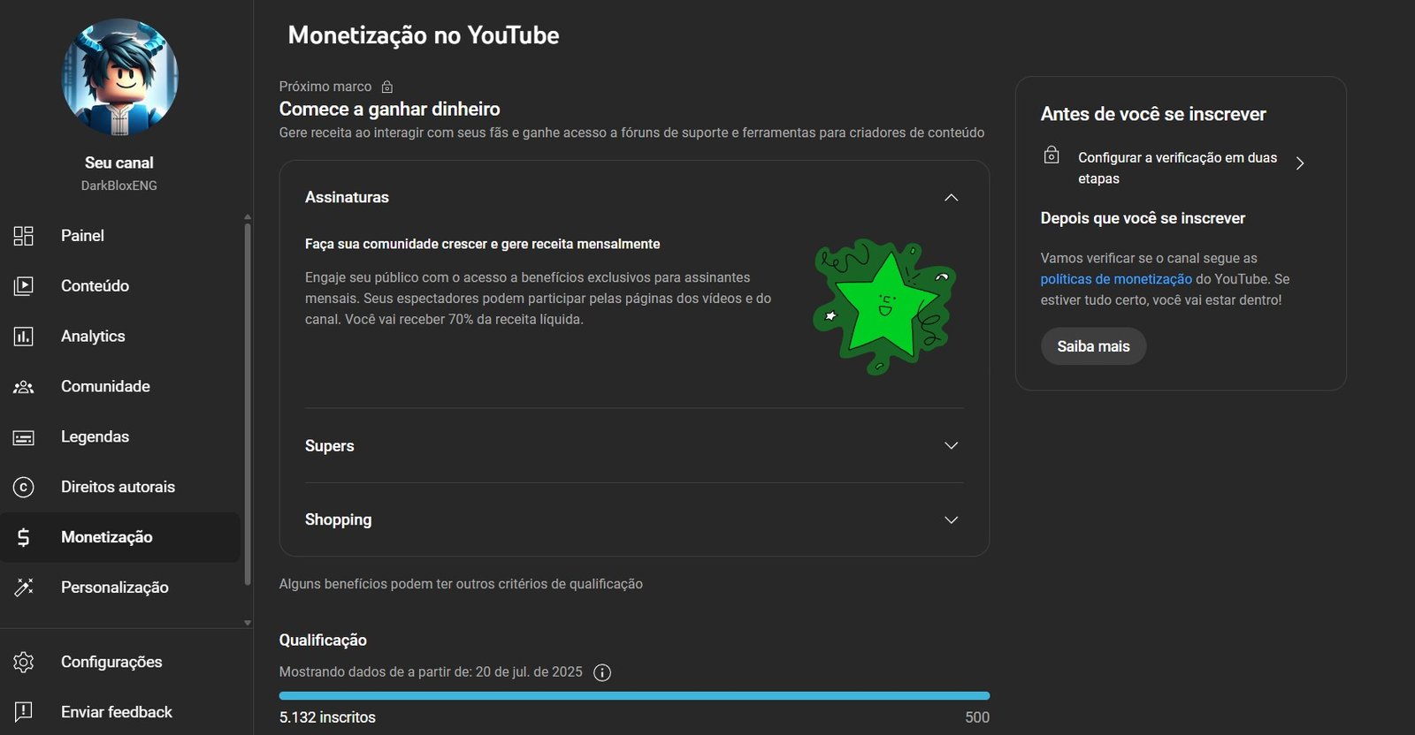Open Analytics from the sidebar

(x=120, y=337)
